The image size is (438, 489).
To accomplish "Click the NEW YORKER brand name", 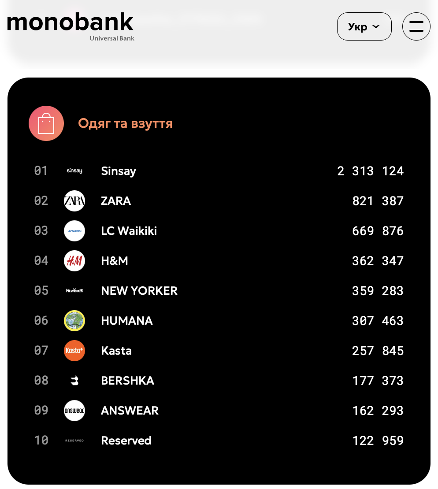I will tap(139, 291).
